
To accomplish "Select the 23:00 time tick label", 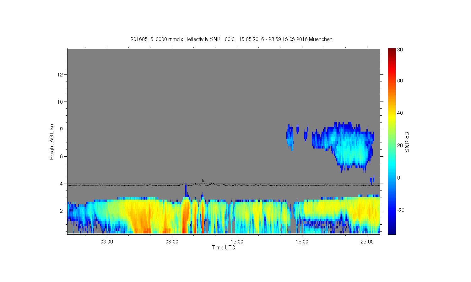I will (367, 242).
